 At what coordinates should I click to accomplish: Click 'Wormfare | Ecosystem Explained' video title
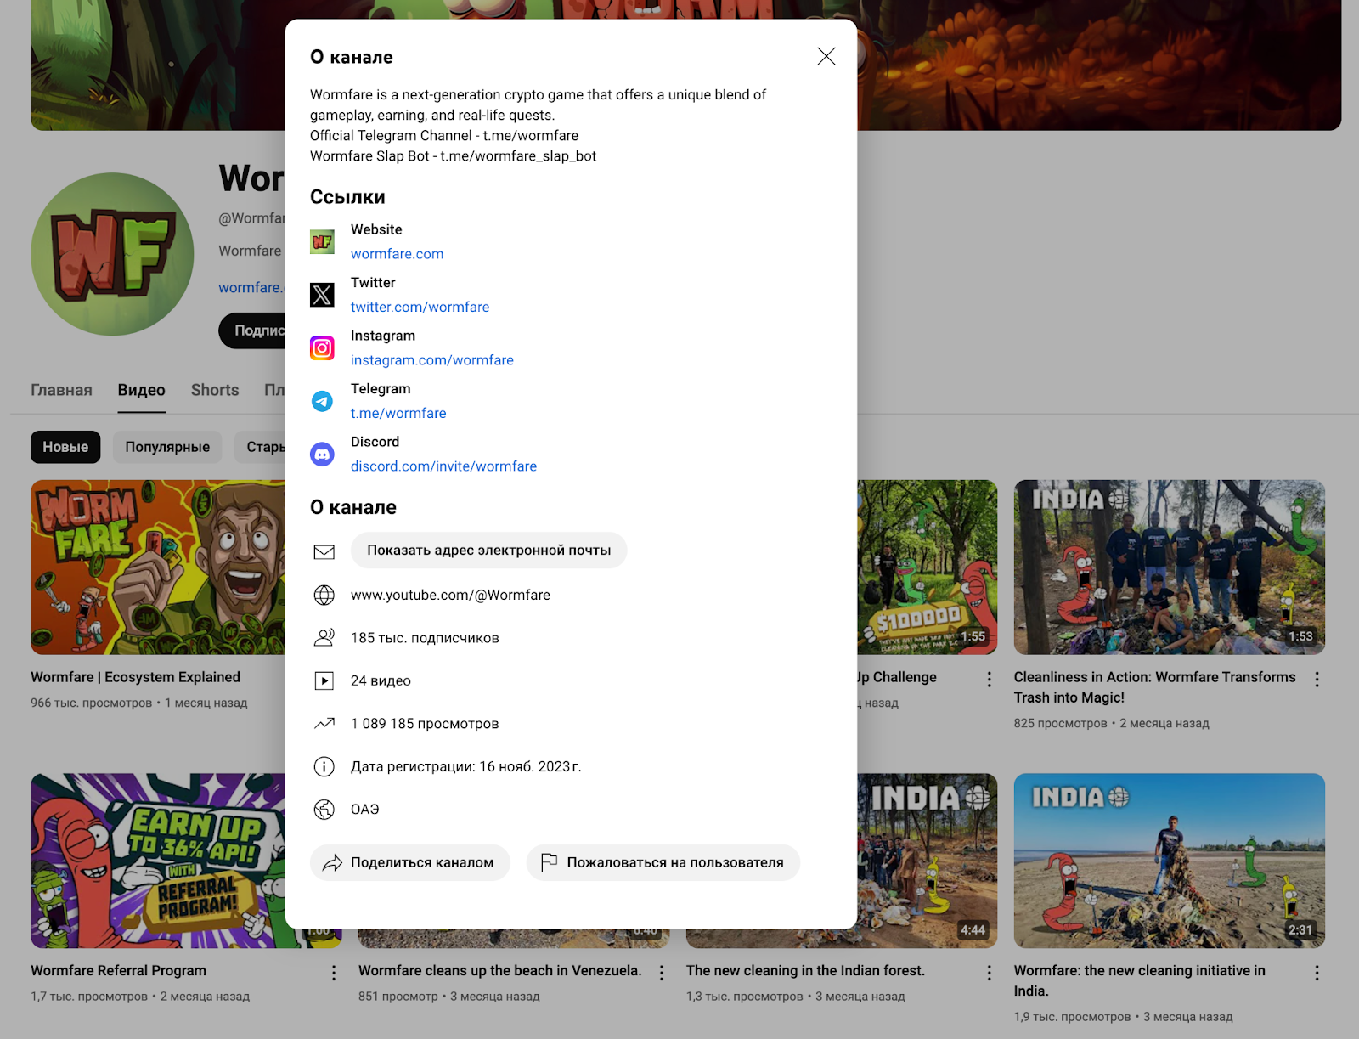coord(135,677)
